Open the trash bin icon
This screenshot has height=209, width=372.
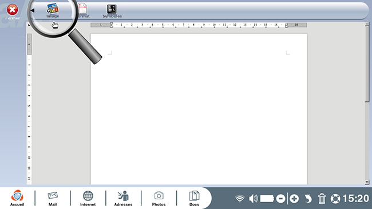tap(322, 199)
